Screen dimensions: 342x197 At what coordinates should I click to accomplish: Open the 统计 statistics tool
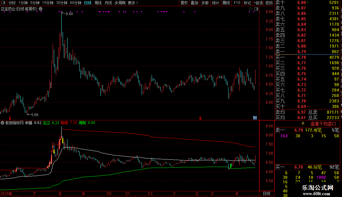coord(215,3)
